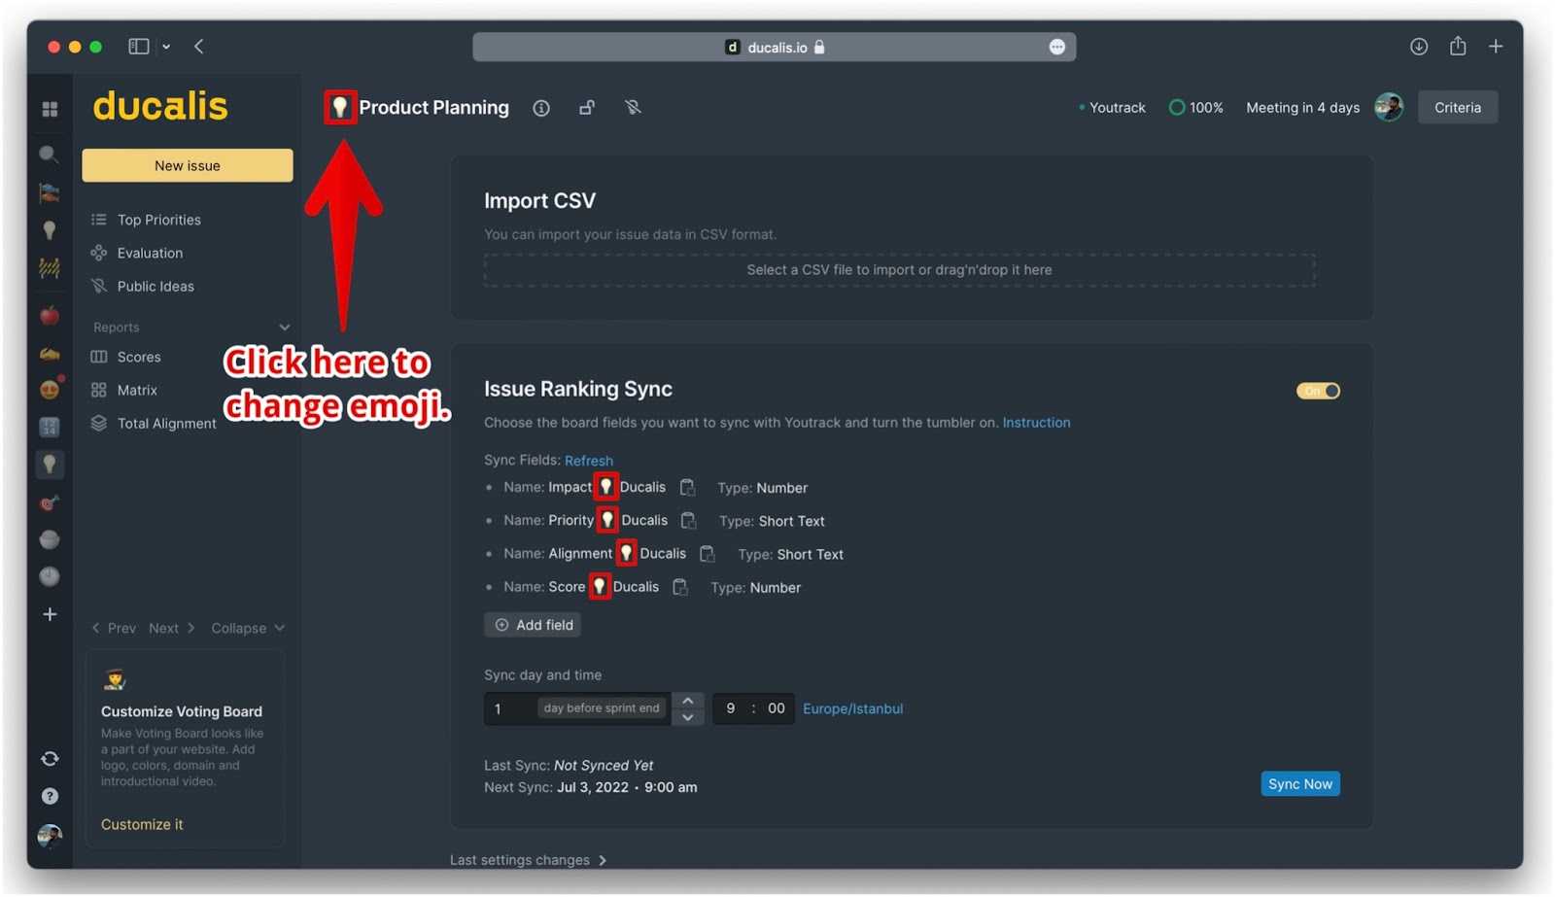Copy the Priority field name
The image size is (1555, 897).
tap(688, 520)
